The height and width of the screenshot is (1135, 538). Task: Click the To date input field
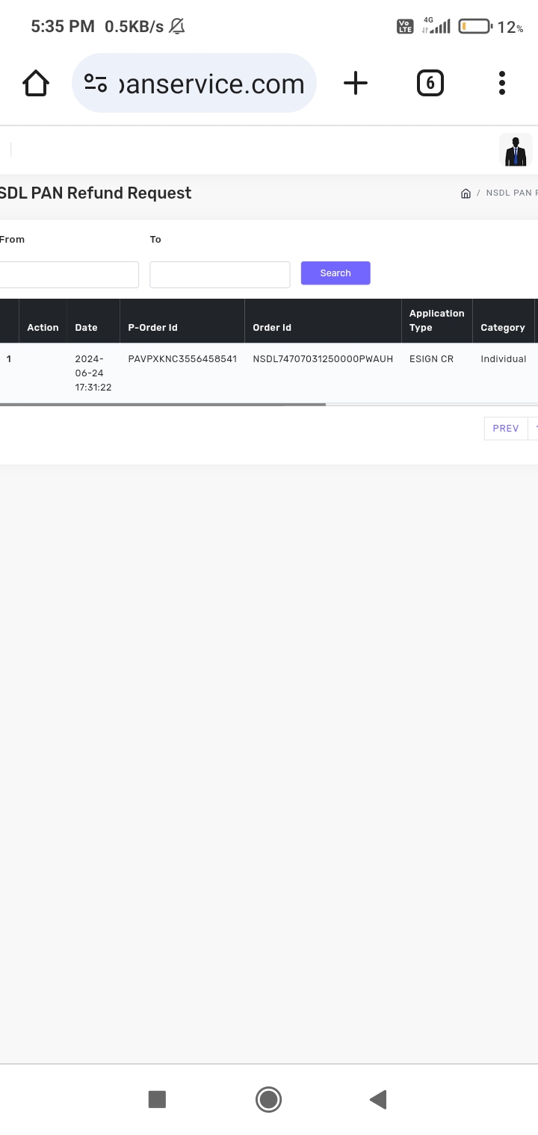pyautogui.click(x=220, y=274)
